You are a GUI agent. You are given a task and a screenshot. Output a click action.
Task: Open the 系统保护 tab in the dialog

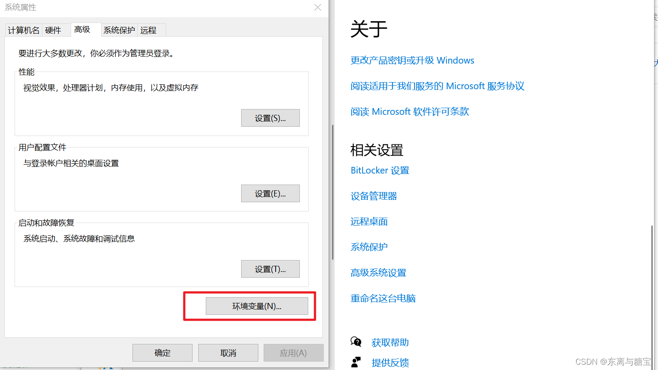119,30
